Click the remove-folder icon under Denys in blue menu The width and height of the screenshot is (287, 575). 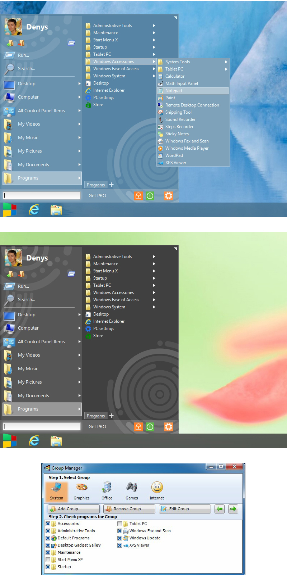(x=21, y=43)
